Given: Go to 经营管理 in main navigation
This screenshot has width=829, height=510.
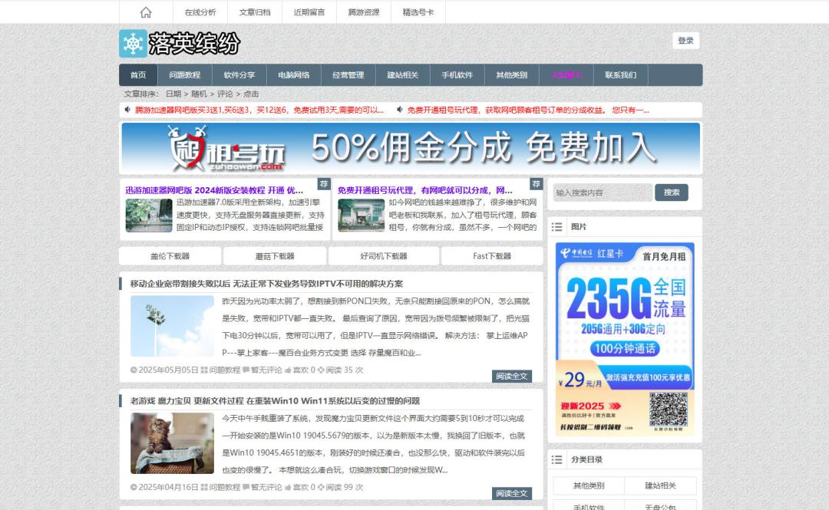Looking at the screenshot, I should coord(348,75).
